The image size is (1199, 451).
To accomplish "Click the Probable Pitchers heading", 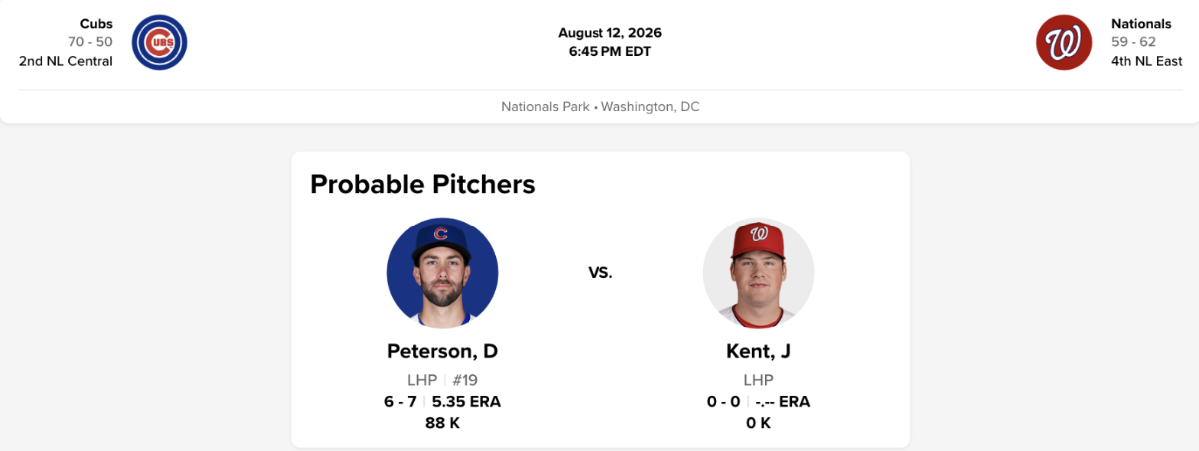I will [423, 184].
